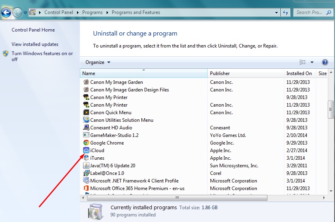Select Label@Once 1.0 program name
This screenshot has width=335, height=222.
(107, 173)
